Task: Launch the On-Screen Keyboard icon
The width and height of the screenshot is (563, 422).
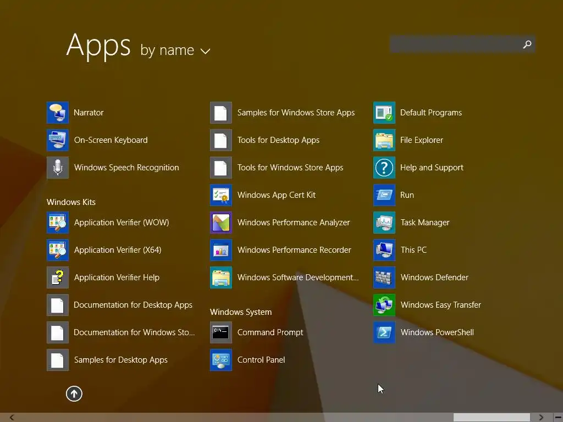Action: click(x=57, y=140)
